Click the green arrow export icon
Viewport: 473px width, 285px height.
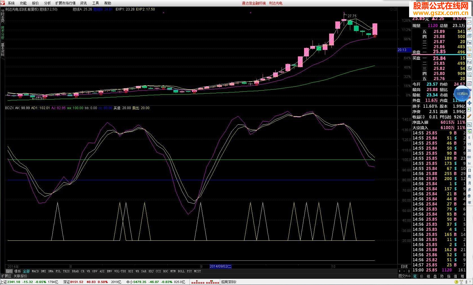point(469,109)
